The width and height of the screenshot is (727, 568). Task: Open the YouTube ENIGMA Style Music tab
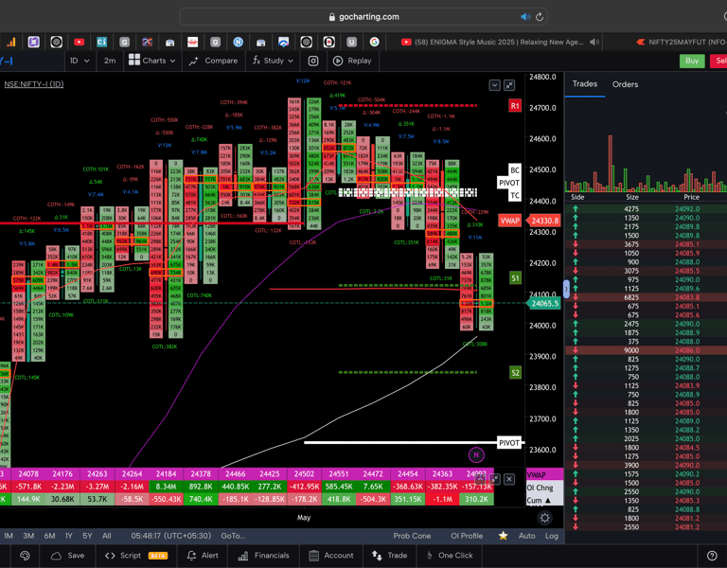(x=500, y=42)
